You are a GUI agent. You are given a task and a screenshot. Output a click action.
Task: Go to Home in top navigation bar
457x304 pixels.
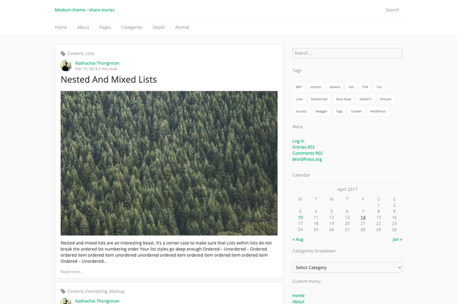(61, 27)
